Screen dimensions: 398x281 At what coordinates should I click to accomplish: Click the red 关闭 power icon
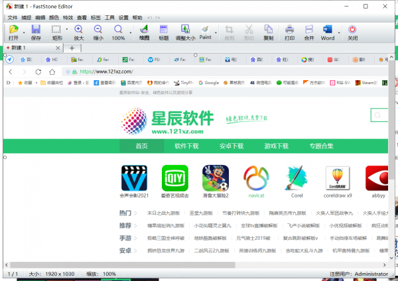(x=352, y=29)
